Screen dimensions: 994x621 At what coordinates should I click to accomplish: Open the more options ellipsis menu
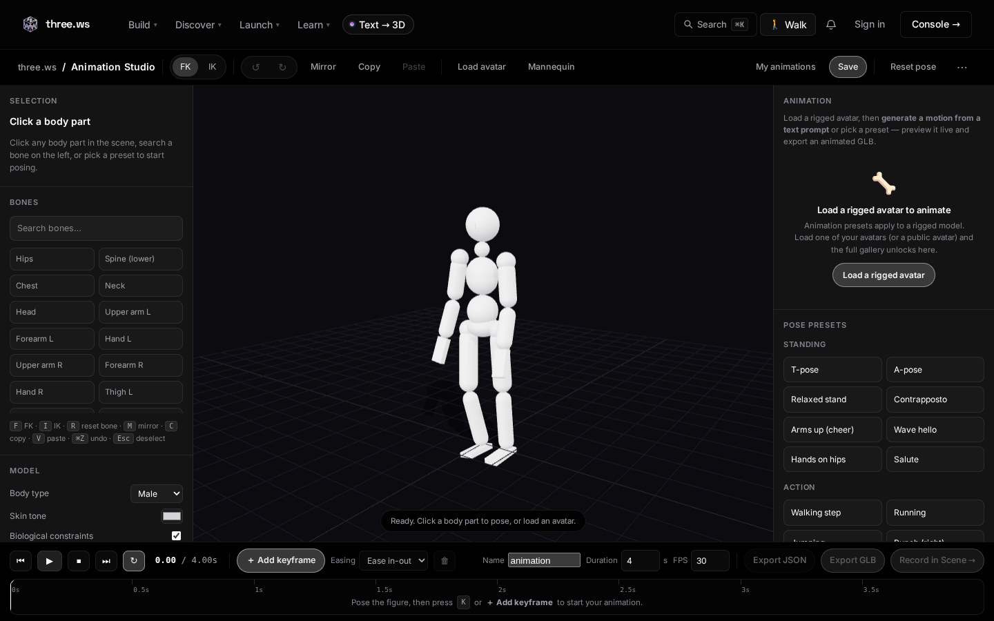coord(962,67)
